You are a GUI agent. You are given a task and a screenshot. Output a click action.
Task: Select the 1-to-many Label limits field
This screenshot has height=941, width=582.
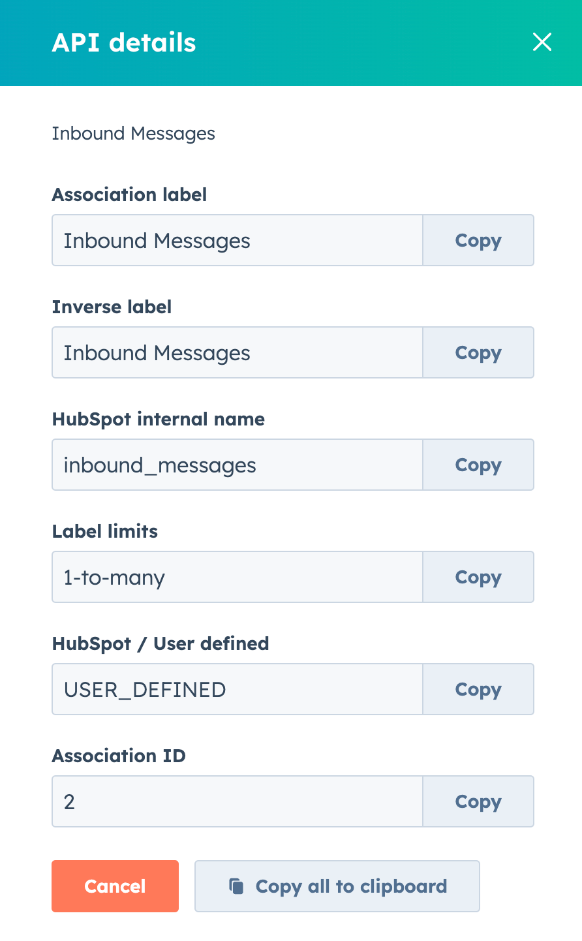tap(237, 577)
